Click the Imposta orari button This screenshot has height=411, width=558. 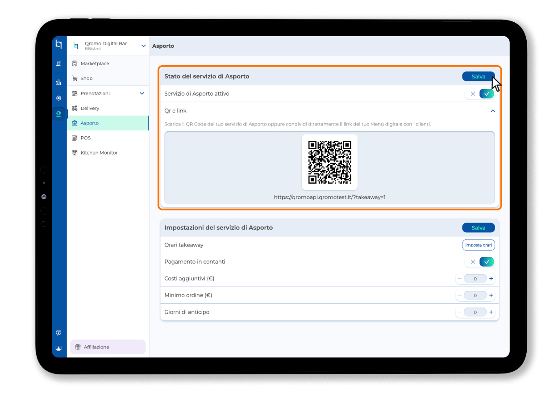[x=479, y=245]
